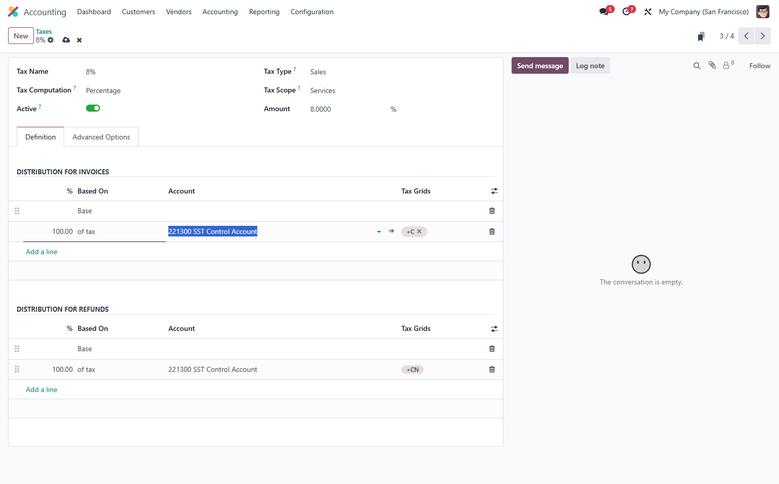
Task: Grab the invoice Base row drag handle
Action: [x=17, y=211]
